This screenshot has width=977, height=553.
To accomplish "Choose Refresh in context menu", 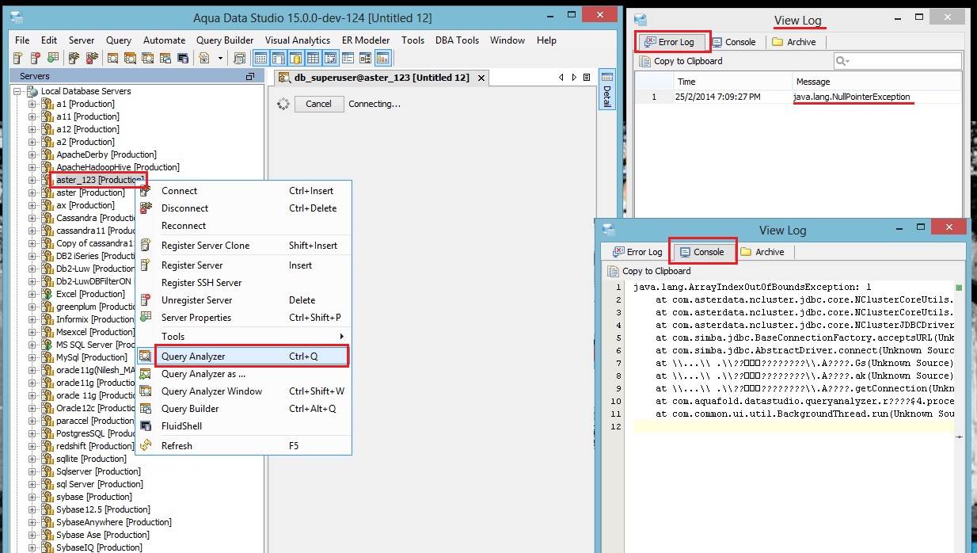I will [243, 446].
